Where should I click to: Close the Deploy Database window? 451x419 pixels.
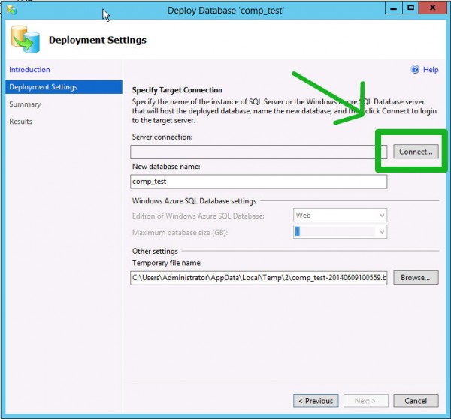[432, 8]
